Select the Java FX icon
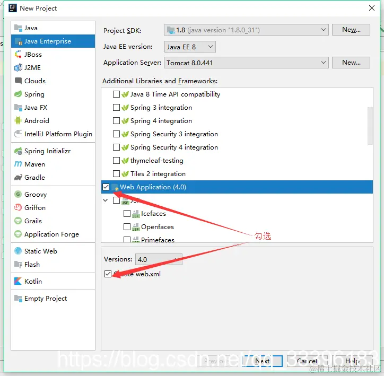384x376 pixels. pos(18,107)
